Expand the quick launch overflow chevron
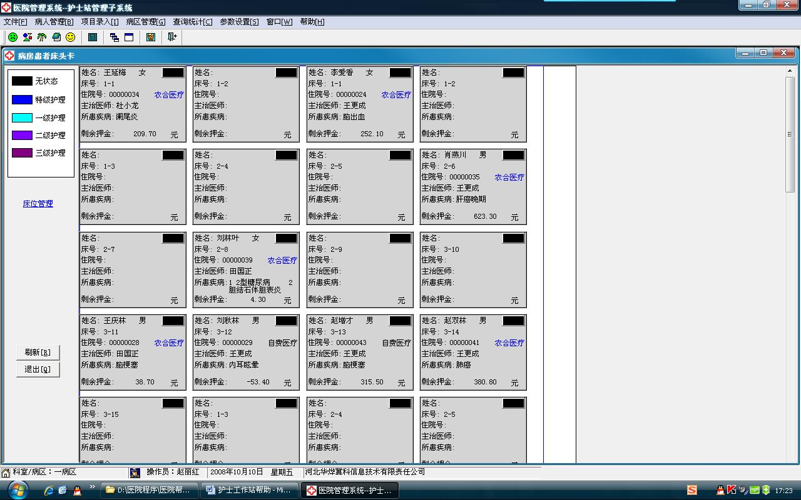The width and height of the screenshot is (801, 500). (93, 486)
